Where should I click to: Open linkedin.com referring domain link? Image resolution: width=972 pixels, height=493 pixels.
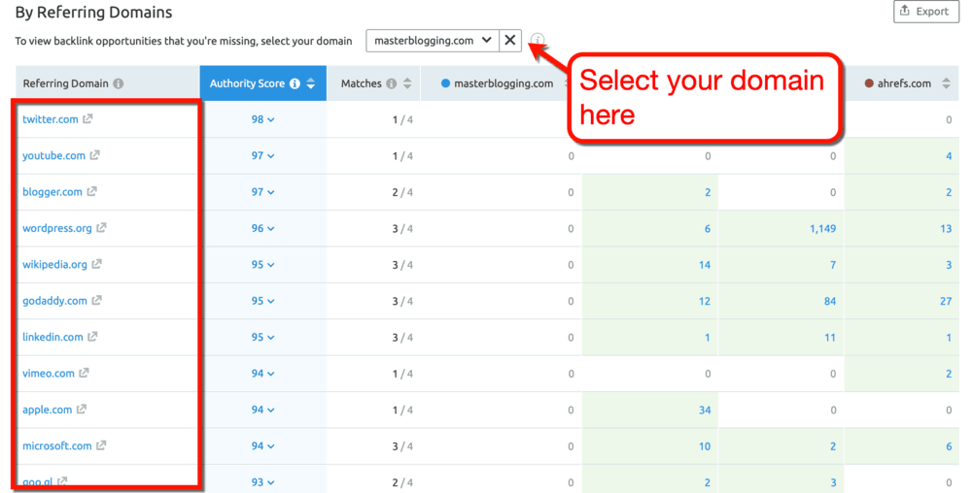pos(52,337)
